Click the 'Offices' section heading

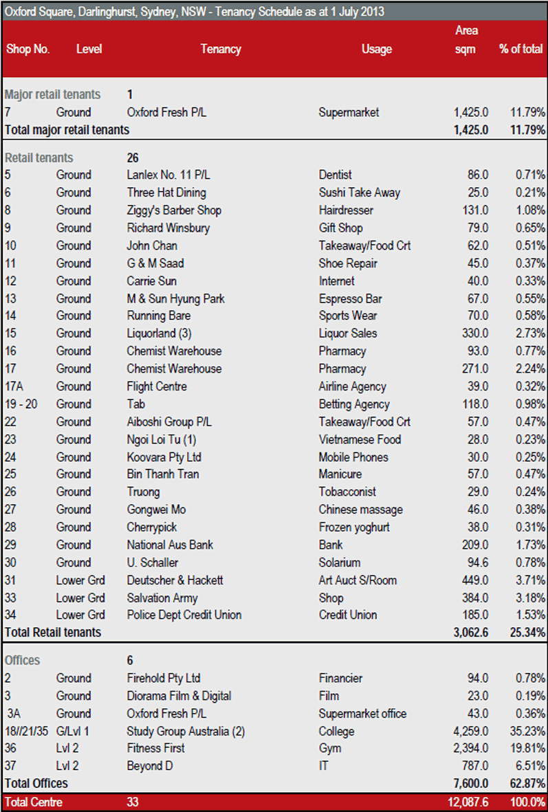[x=23, y=660]
